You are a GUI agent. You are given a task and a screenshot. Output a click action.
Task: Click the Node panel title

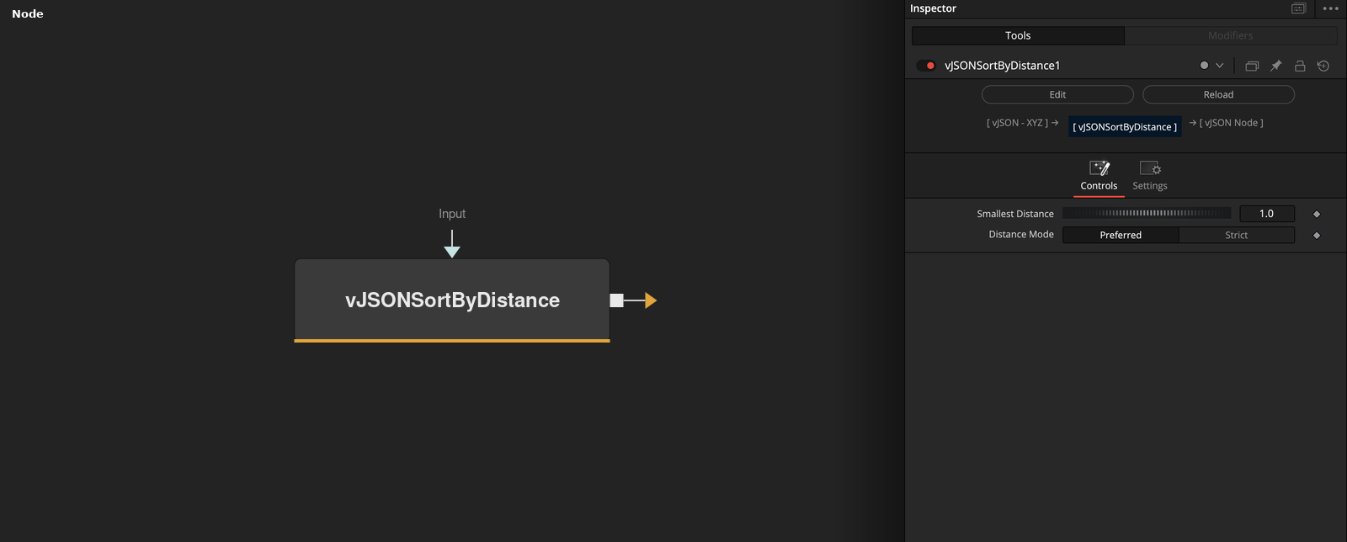(28, 13)
